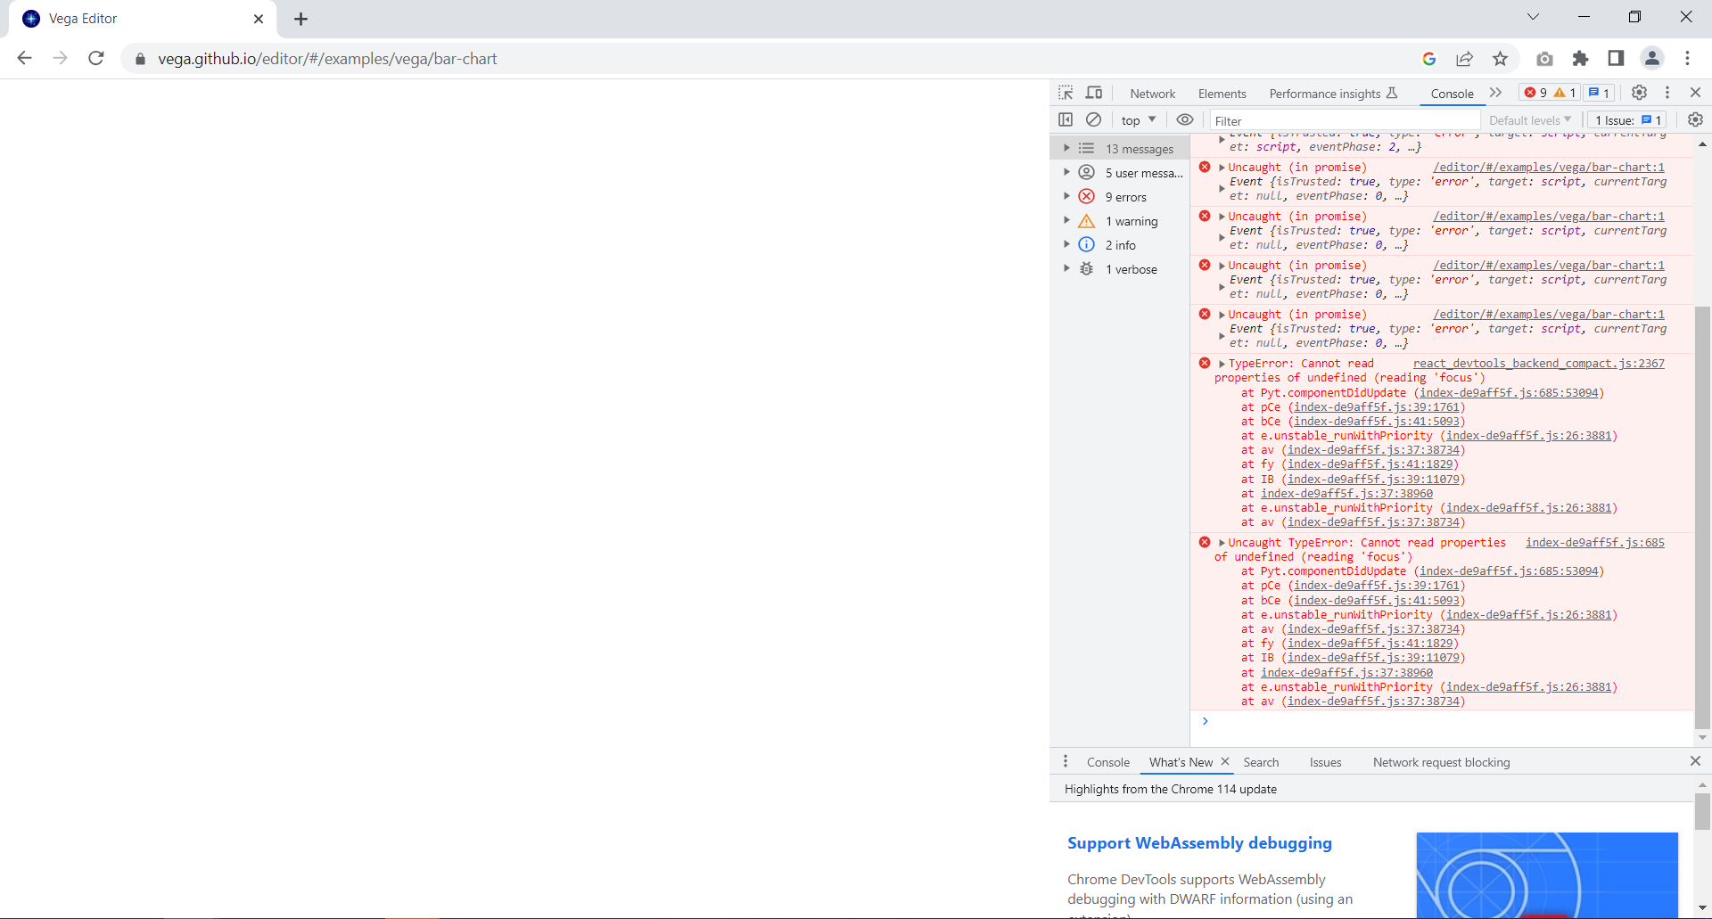
Task: Open the Issues tab in the drawer
Action: click(1325, 762)
